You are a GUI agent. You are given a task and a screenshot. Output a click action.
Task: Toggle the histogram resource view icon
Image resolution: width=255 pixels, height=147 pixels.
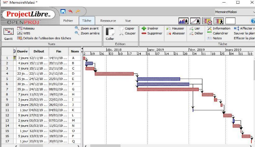coord(183,21)
